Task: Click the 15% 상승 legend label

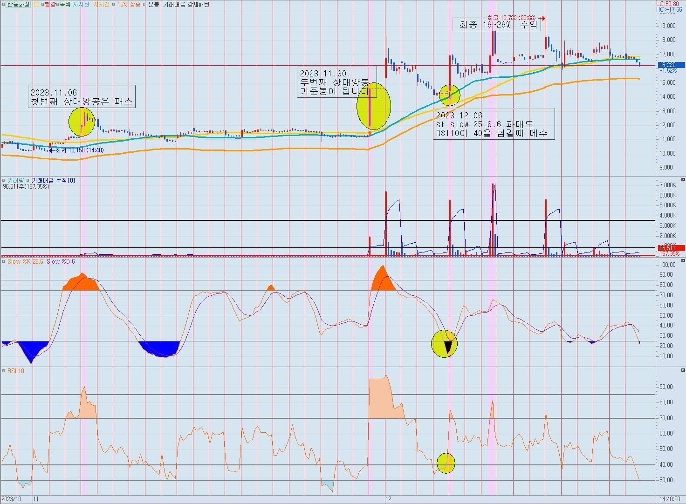Action: pos(129,4)
